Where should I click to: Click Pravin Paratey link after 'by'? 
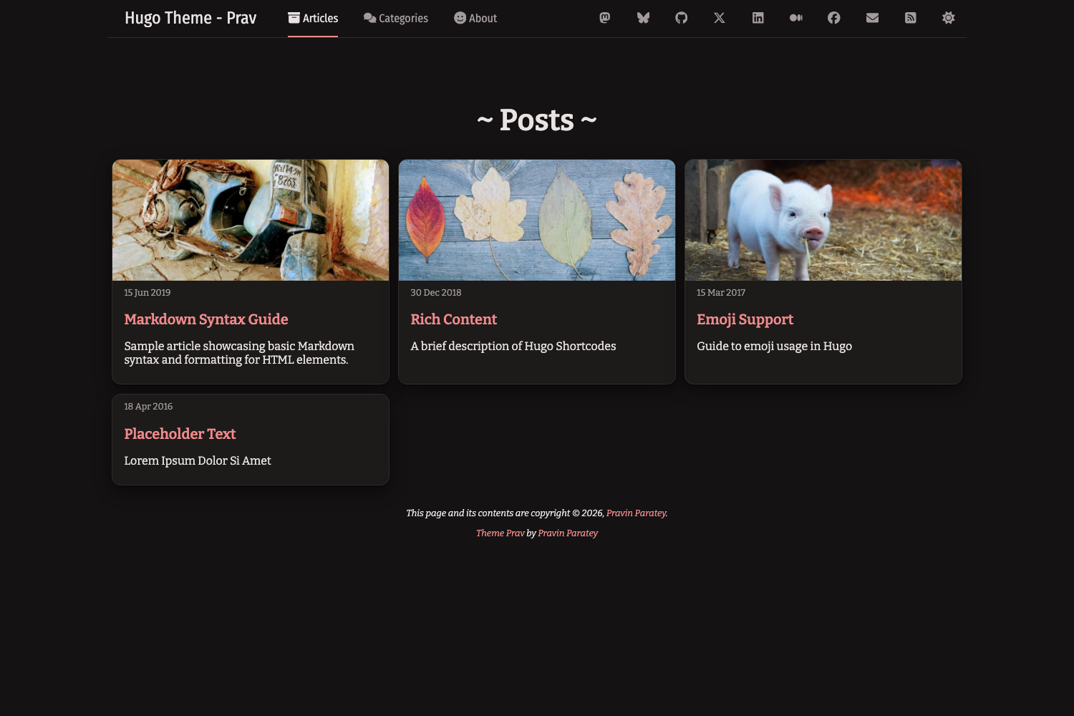point(568,533)
